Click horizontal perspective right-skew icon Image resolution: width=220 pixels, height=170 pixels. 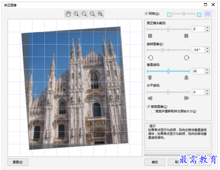point(186,98)
